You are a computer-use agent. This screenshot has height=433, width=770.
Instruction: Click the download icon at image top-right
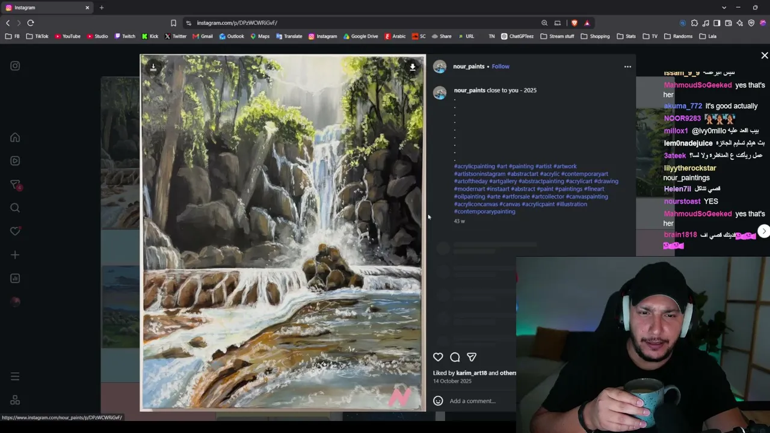coord(413,67)
